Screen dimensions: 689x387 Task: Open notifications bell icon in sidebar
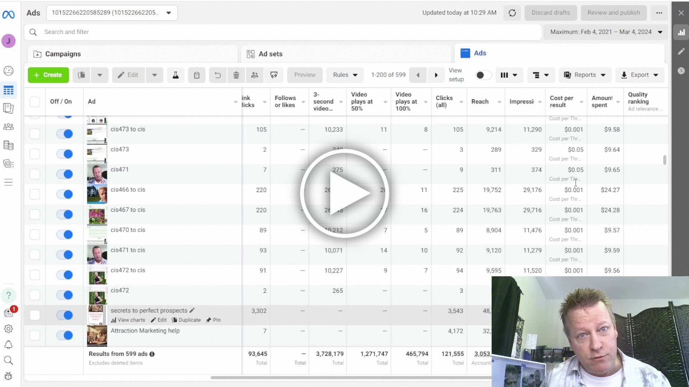(x=8, y=345)
